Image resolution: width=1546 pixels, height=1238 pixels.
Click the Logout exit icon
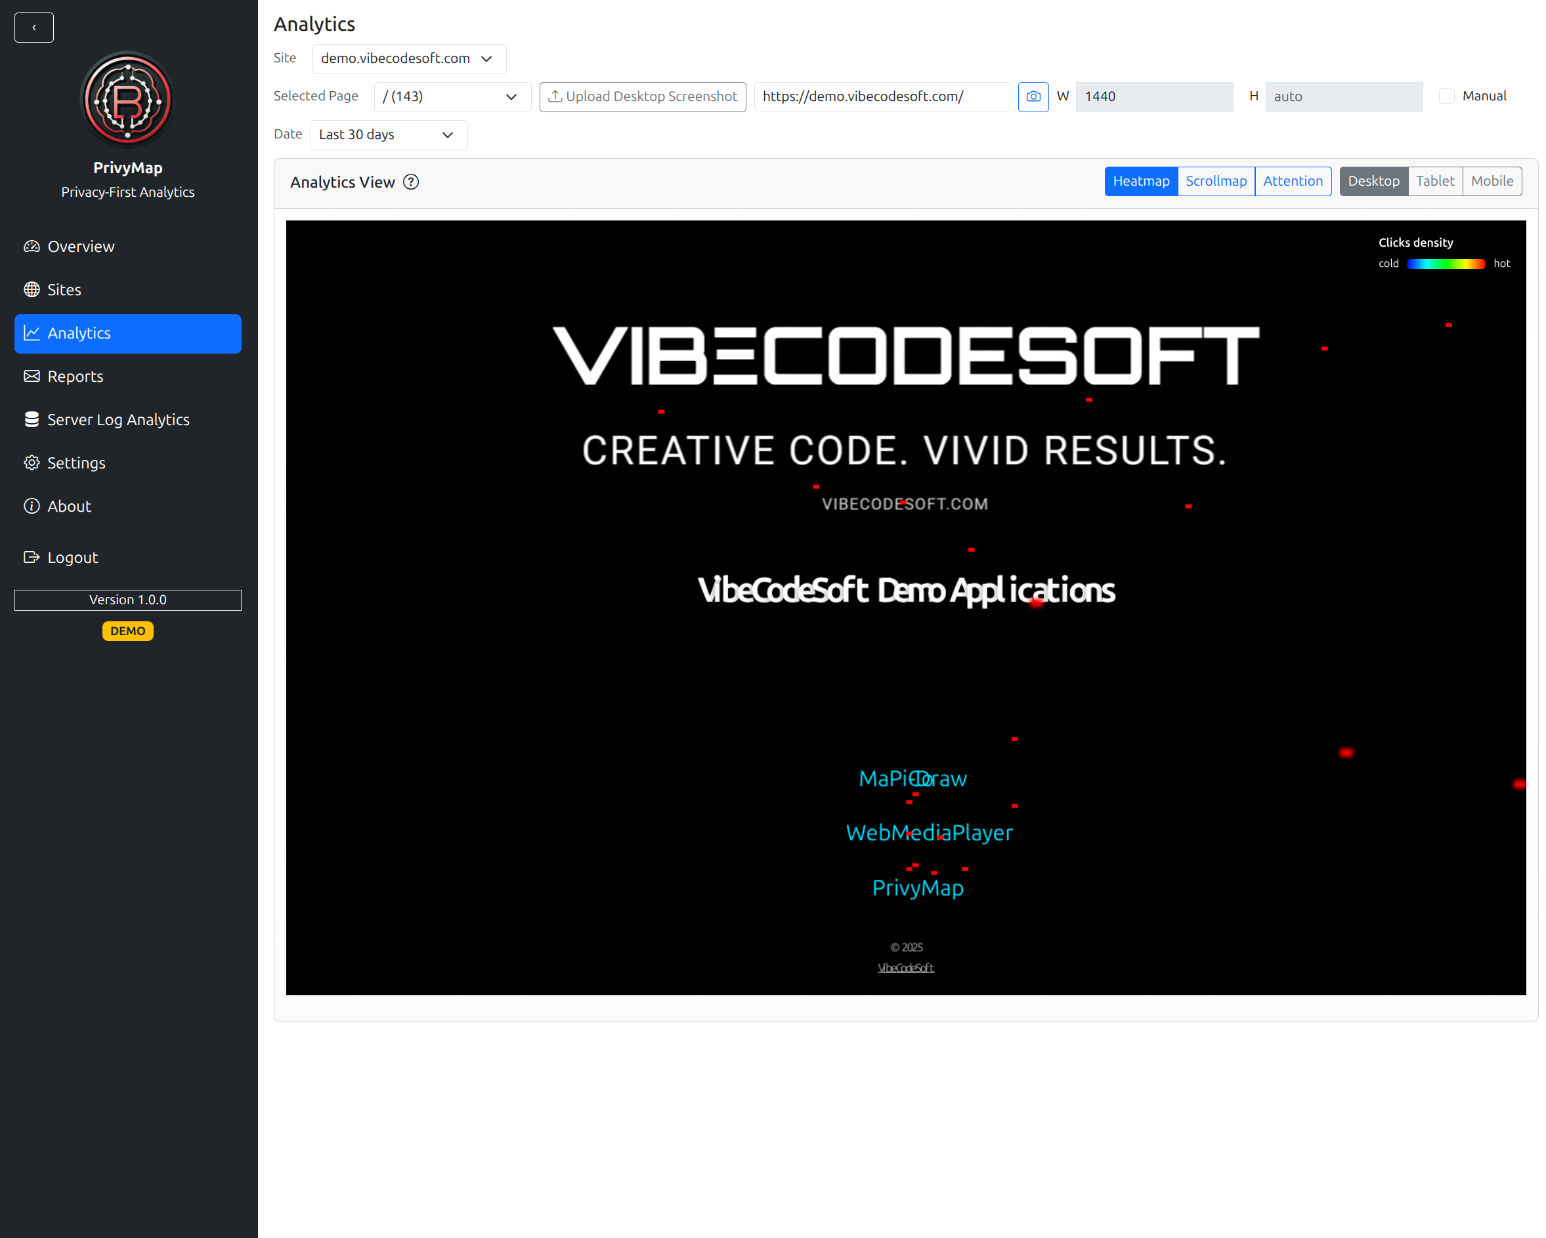point(32,558)
